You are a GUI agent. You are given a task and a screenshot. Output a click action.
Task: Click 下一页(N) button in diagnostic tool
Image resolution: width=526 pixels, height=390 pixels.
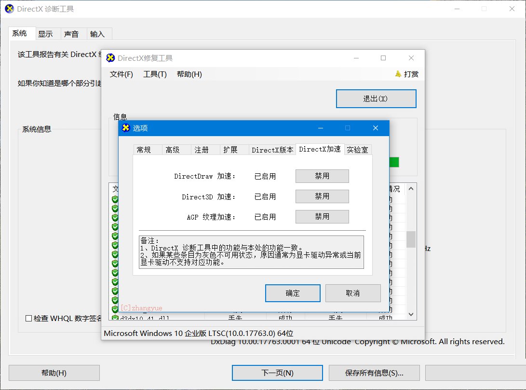click(x=277, y=373)
